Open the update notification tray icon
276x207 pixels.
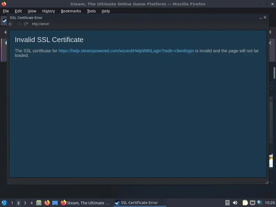pos(259,202)
